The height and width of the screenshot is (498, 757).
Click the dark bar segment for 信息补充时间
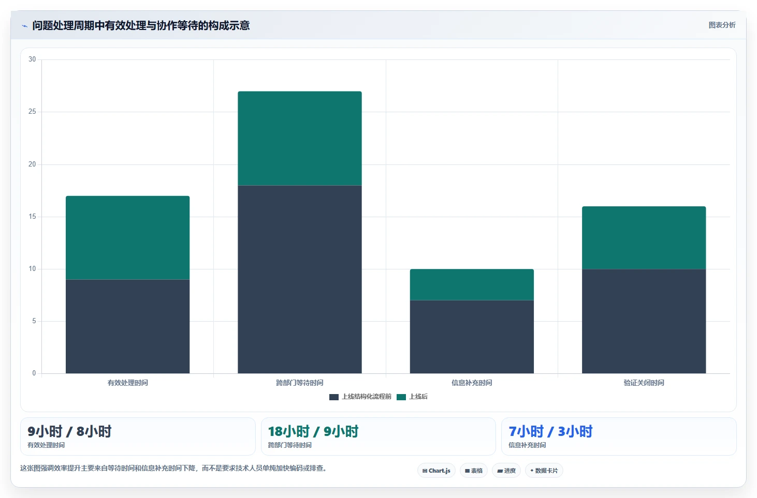point(472,337)
